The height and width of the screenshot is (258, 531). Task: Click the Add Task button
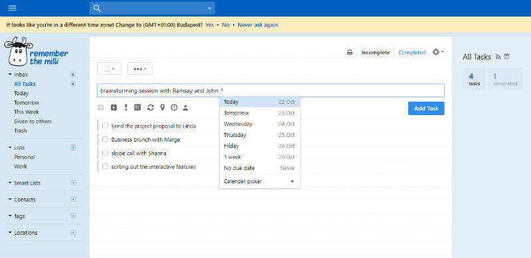click(x=426, y=108)
